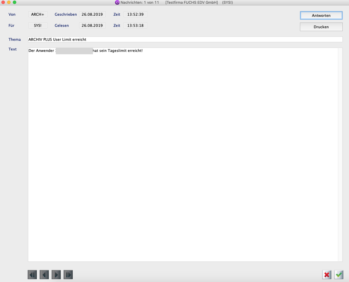
Task: Click the 4D icon in title bar
Action: tap(117, 3)
